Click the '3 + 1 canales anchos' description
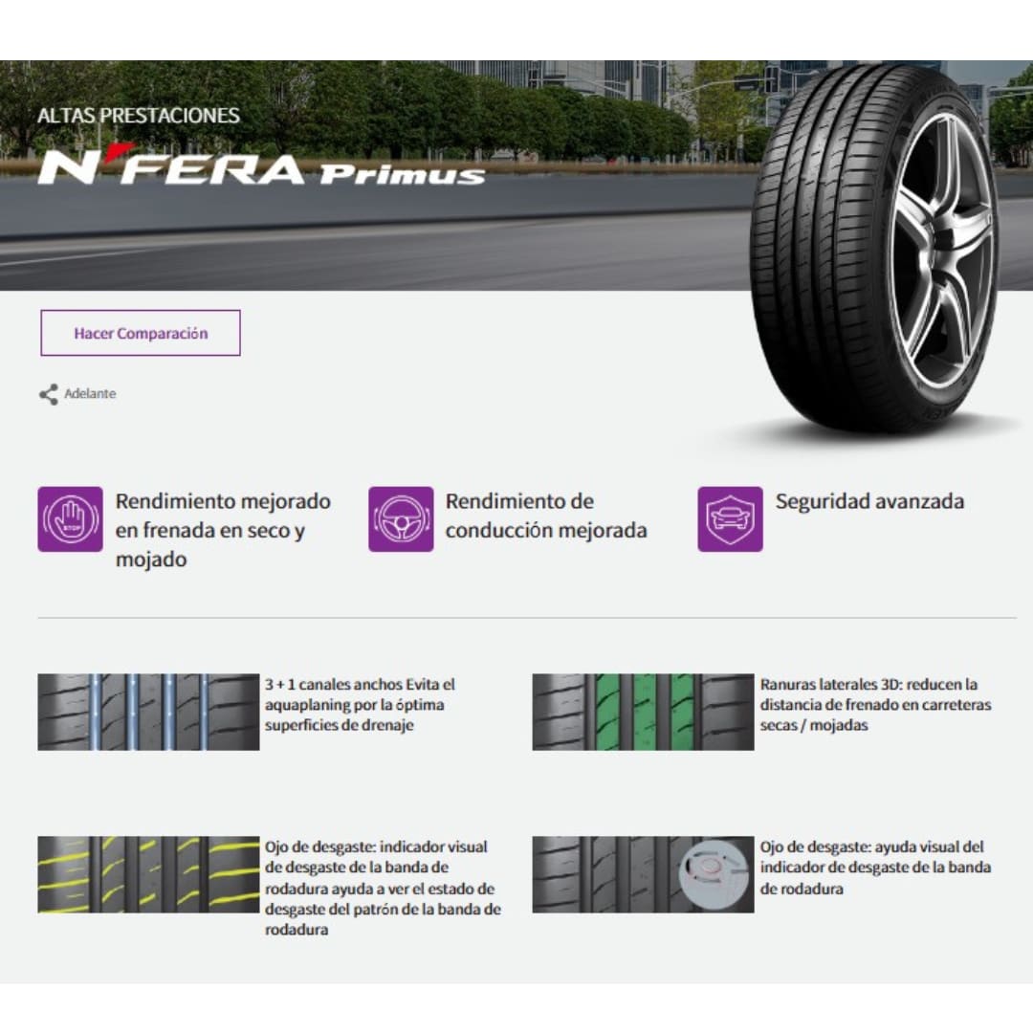Screen dimensions: 1033x1033 pyautogui.click(x=360, y=704)
